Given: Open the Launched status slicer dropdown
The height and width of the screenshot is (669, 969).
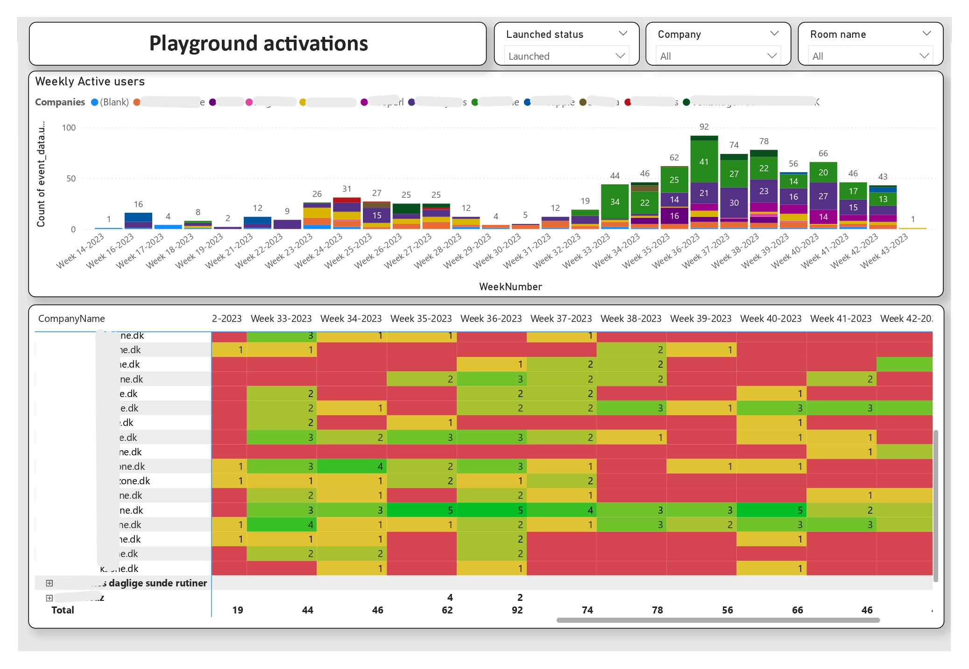Looking at the screenshot, I should (x=622, y=33).
